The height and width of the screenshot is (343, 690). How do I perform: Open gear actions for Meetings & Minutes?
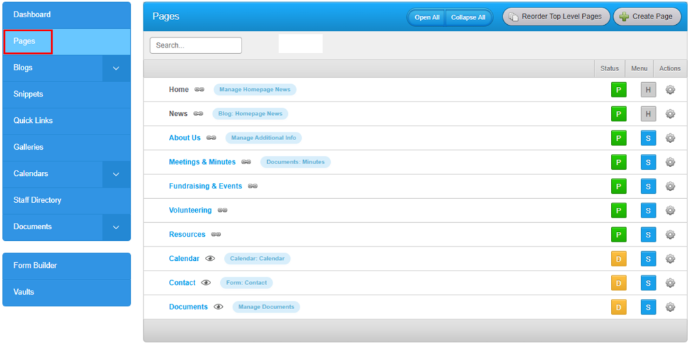coord(670,162)
